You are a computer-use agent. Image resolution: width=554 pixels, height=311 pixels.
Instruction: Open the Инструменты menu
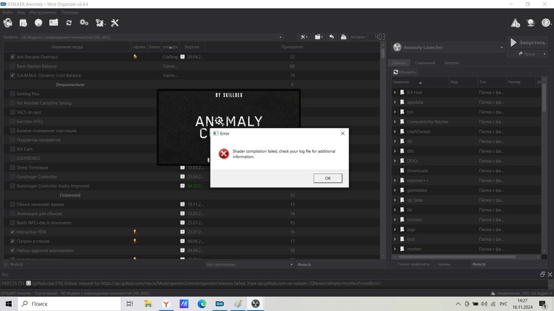pos(43,12)
